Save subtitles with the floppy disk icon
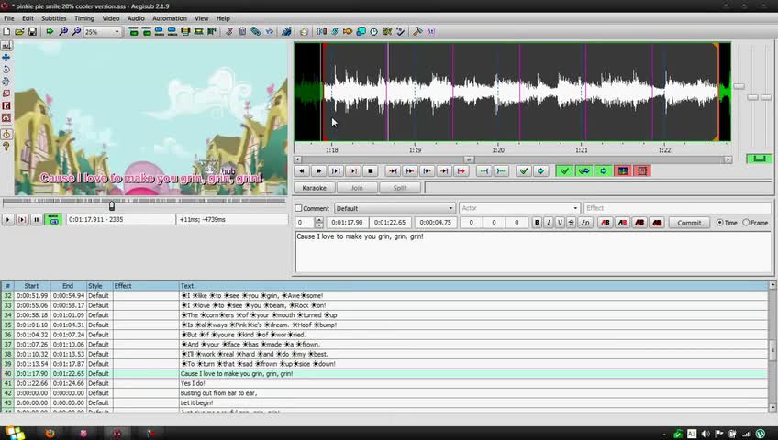The height and width of the screenshot is (440, 778). (32, 31)
